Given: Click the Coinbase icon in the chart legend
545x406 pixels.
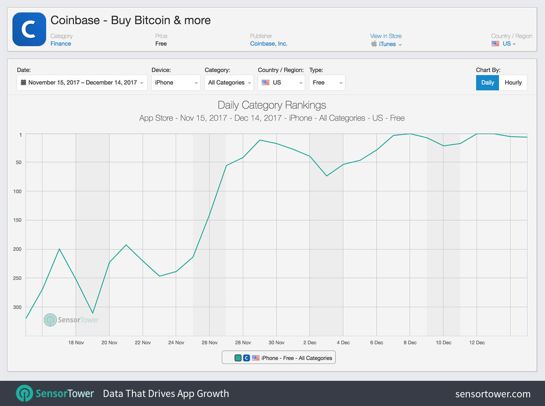Looking at the screenshot, I should pos(247,358).
